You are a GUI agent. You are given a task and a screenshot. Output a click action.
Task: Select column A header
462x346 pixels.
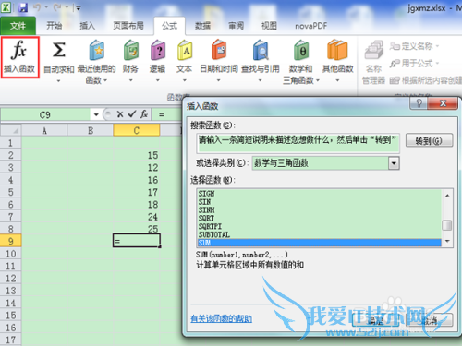click(x=44, y=130)
